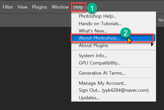This screenshot has height=110, width=164.
Task: Click the Plugins menu bar item
Action: [x=39, y=7]
